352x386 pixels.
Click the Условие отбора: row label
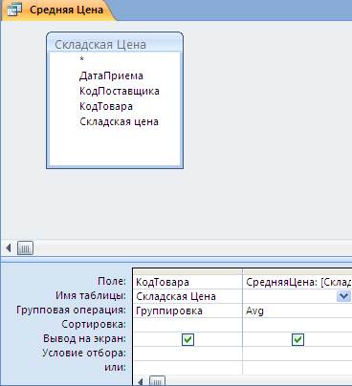pyautogui.click(x=84, y=353)
